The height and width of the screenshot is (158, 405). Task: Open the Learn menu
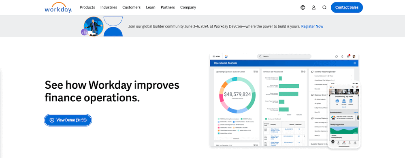(151, 7)
